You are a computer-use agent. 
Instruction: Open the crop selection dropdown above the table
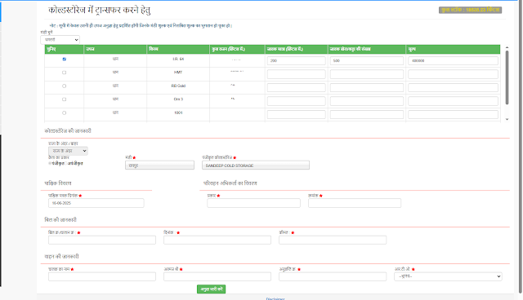pos(60,40)
